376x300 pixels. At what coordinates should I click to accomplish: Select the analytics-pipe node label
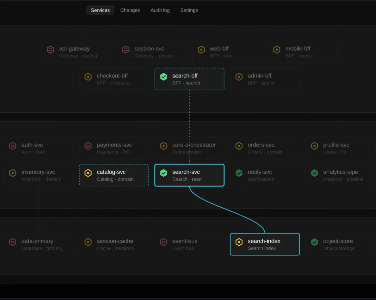[x=341, y=172]
